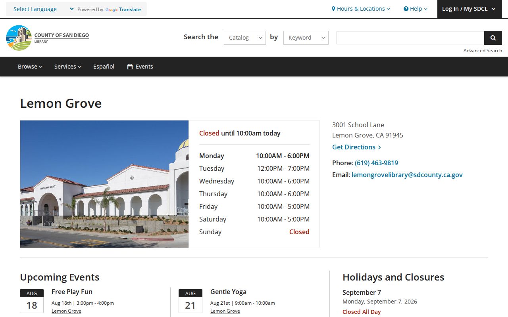
Task: Expand the Services navigation menu
Action: (x=68, y=67)
